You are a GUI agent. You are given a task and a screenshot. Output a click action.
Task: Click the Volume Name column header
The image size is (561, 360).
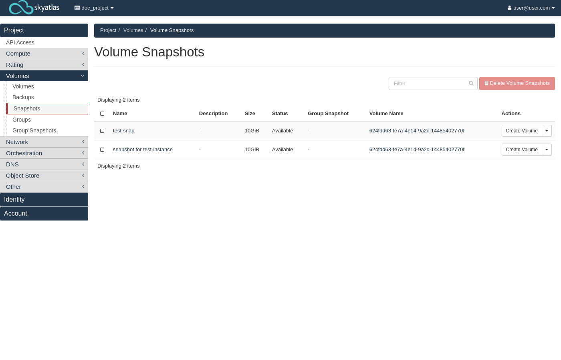point(386,114)
